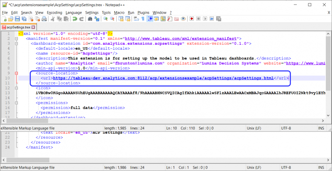
Task: Open the Plugins menu
Action: pos(143,12)
